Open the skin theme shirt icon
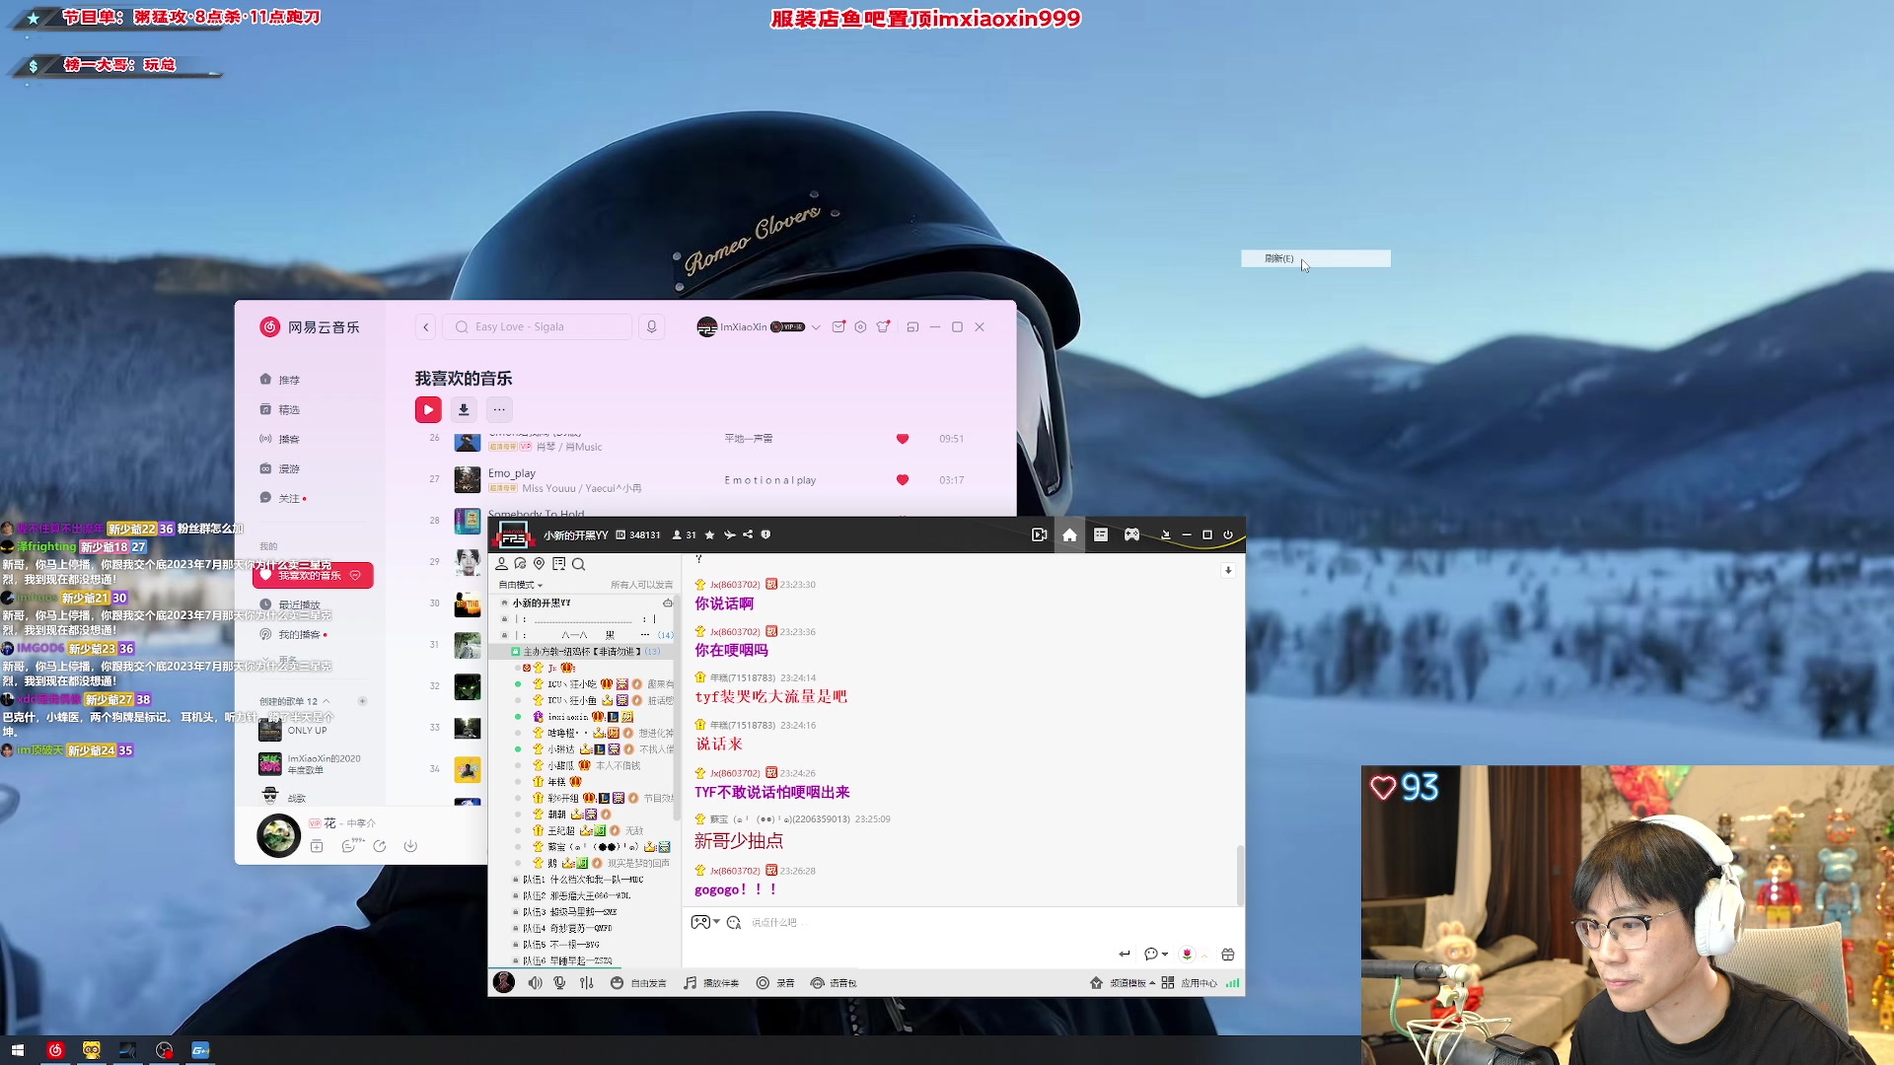The width and height of the screenshot is (1894, 1065). (x=883, y=326)
